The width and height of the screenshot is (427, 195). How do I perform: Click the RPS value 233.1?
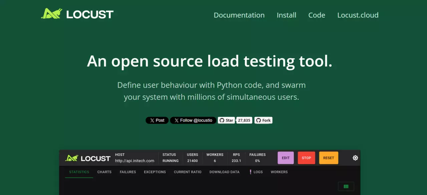pos(237,161)
